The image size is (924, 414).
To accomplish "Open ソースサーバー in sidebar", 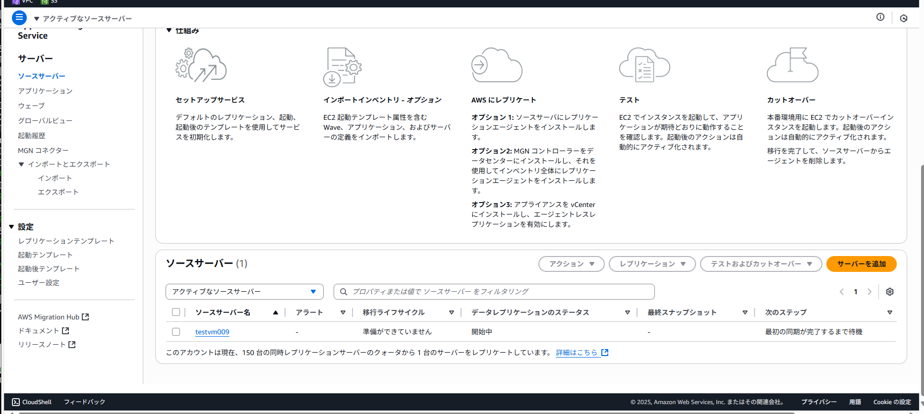I will pyautogui.click(x=42, y=76).
